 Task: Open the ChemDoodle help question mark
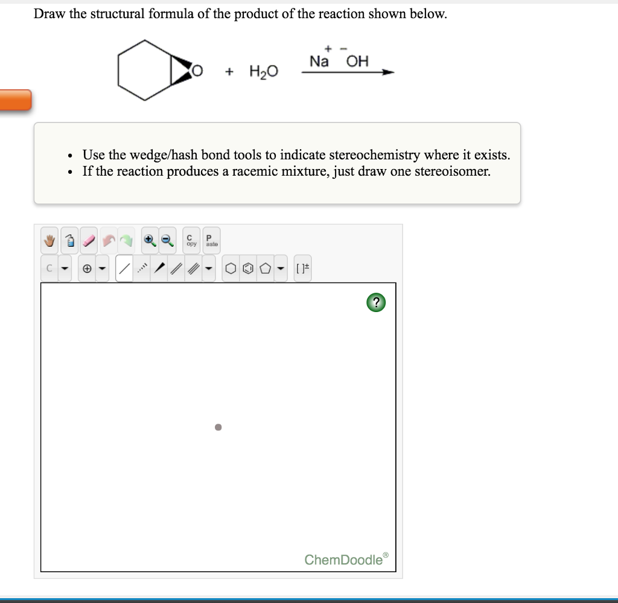tap(376, 302)
